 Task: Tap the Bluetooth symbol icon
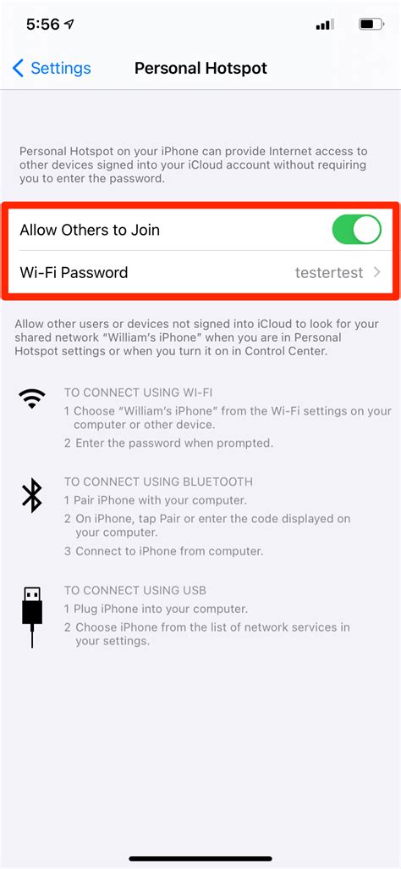pos(32,495)
